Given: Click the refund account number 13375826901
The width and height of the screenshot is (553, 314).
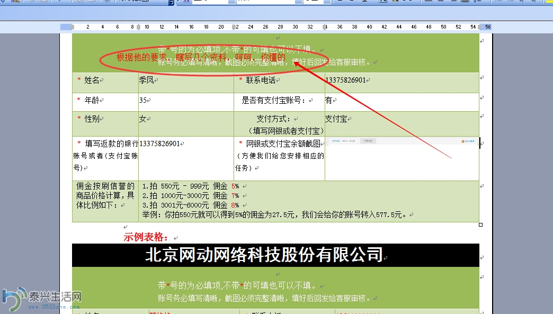Looking at the screenshot, I should tap(159, 143).
